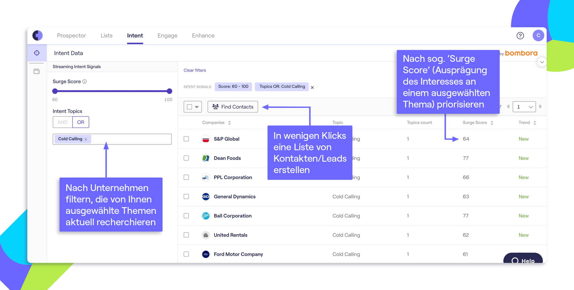Click the Streaming Intent Signals header

pos(77,67)
